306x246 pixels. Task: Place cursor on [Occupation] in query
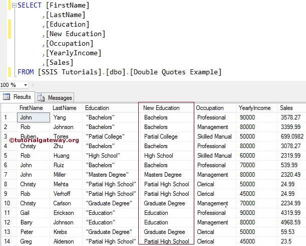tap(70, 44)
